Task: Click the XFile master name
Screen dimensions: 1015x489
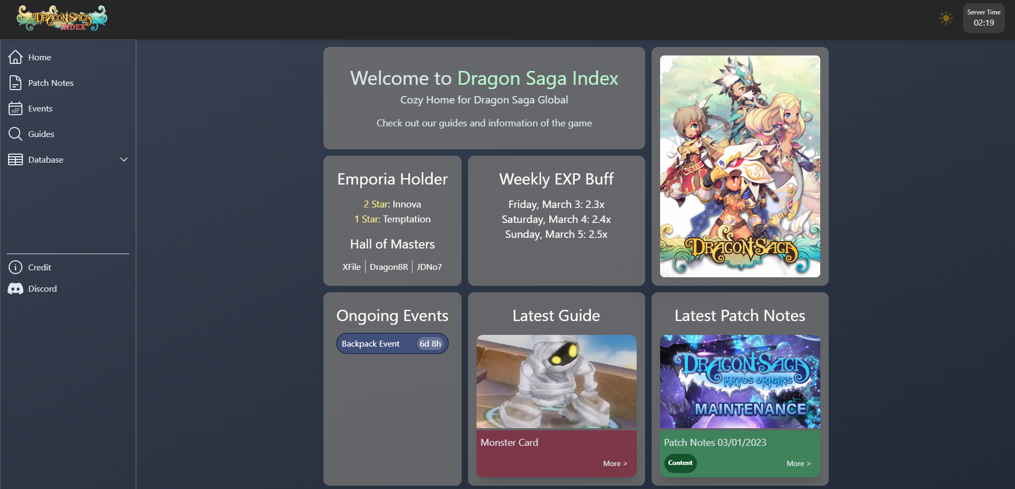Action: (352, 267)
